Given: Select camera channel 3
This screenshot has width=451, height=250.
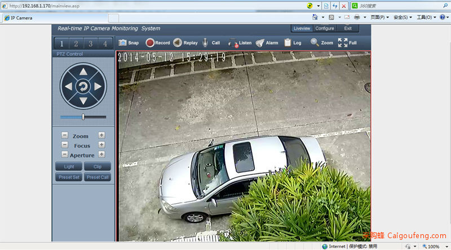Looking at the screenshot, I should click(91, 44).
